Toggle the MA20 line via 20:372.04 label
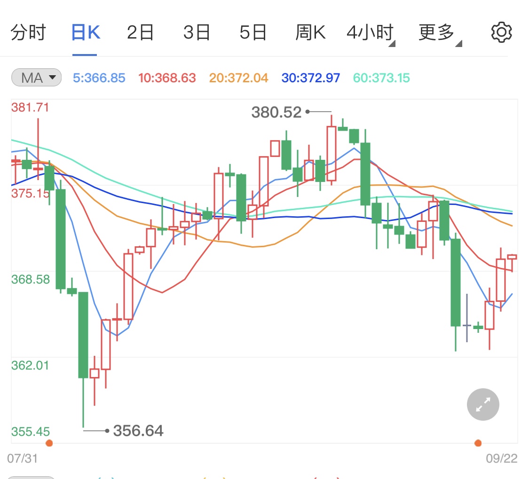Viewport: 529px width, 479px height. pyautogui.click(x=238, y=78)
